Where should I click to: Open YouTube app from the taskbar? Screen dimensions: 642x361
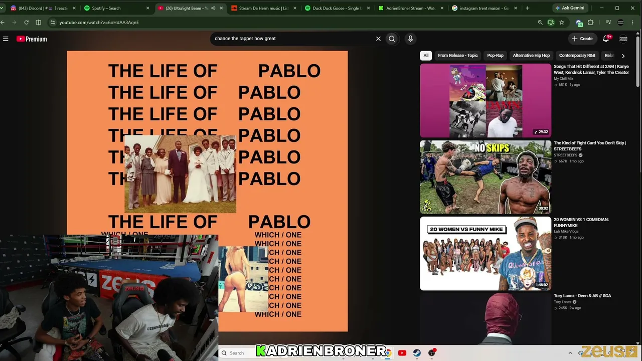pyautogui.click(x=402, y=353)
